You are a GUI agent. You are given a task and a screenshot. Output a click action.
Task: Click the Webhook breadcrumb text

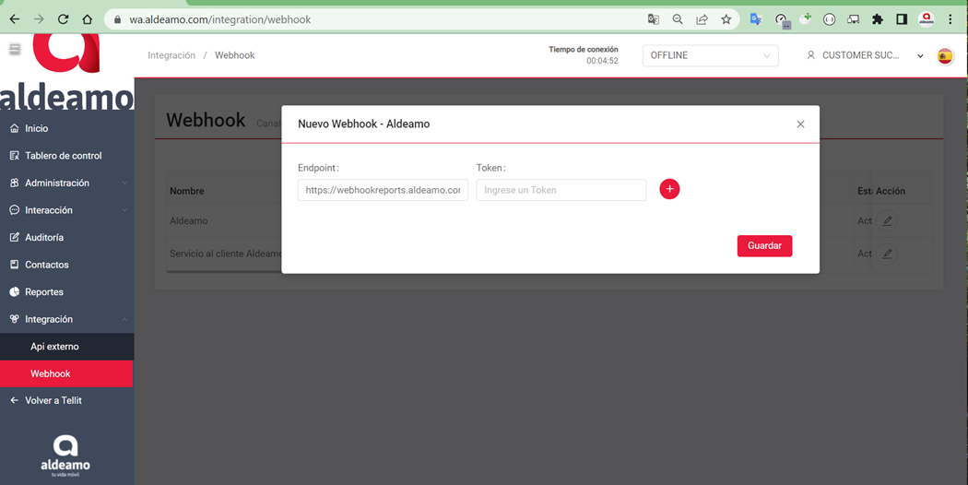coord(234,55)
